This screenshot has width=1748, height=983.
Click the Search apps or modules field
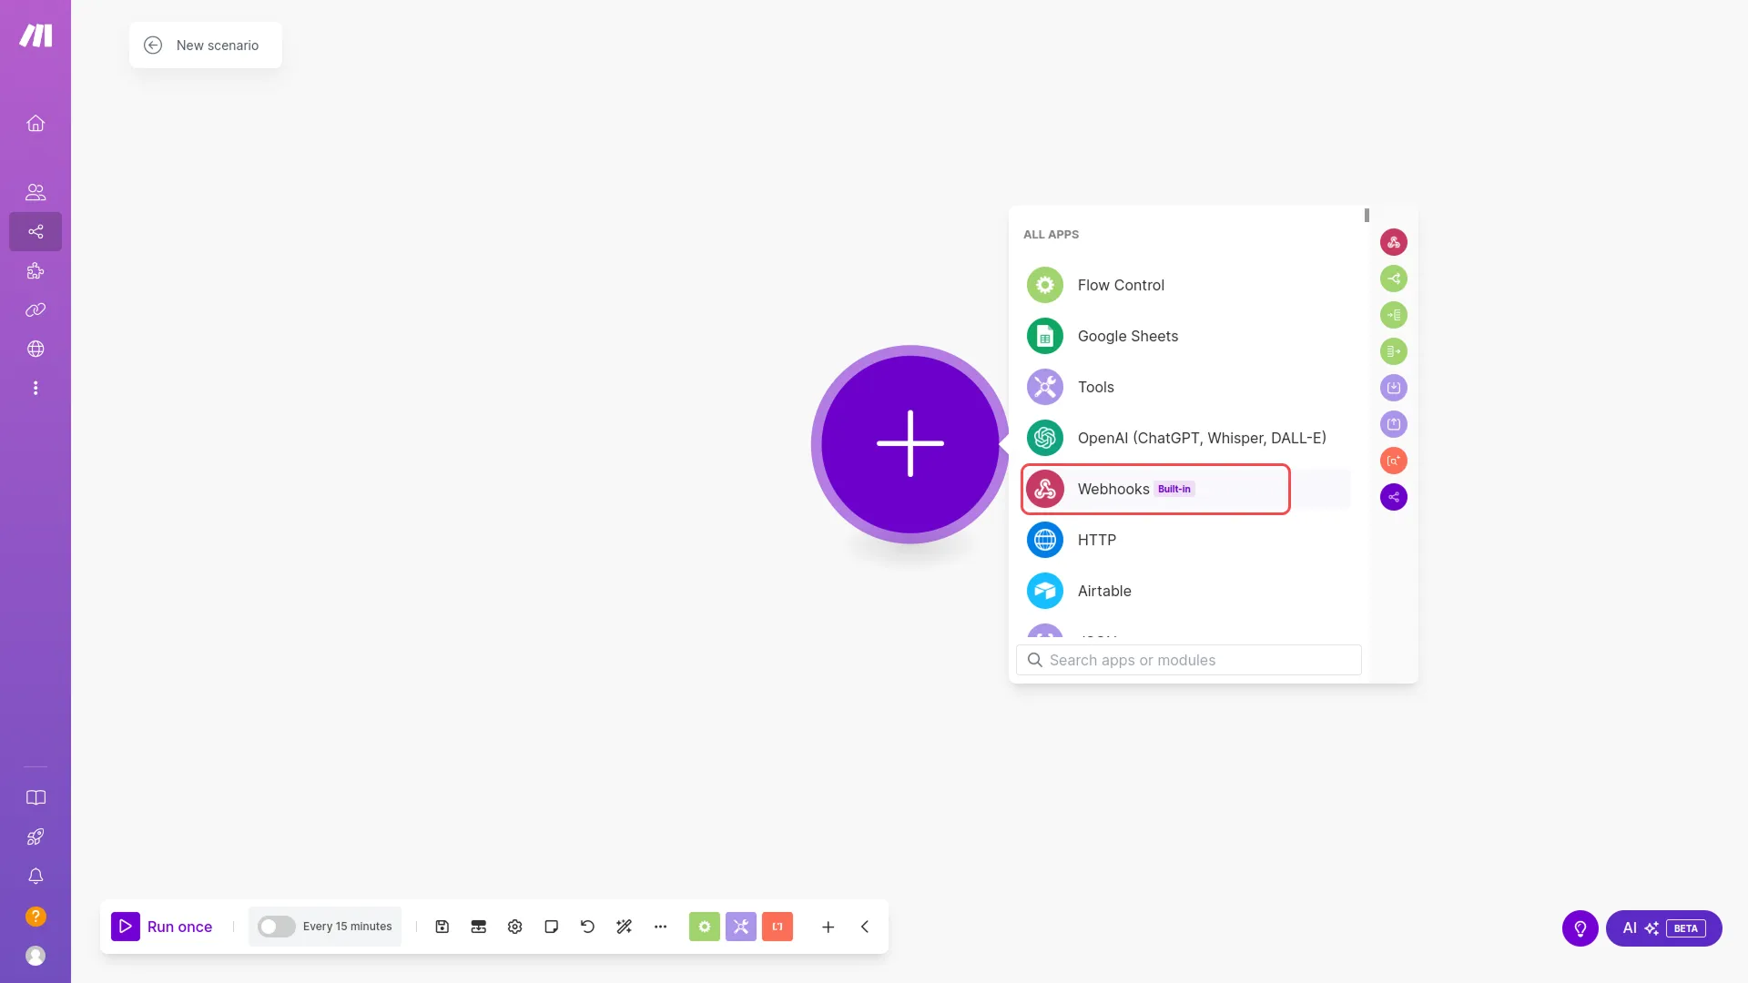pyautogui.click(x=1187, y=659)
